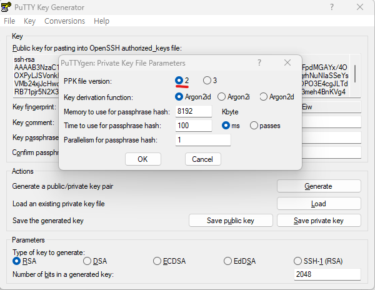This screenshot has height=290, width=375.
Task: Click Save private key
Action: tap(319, 221)
